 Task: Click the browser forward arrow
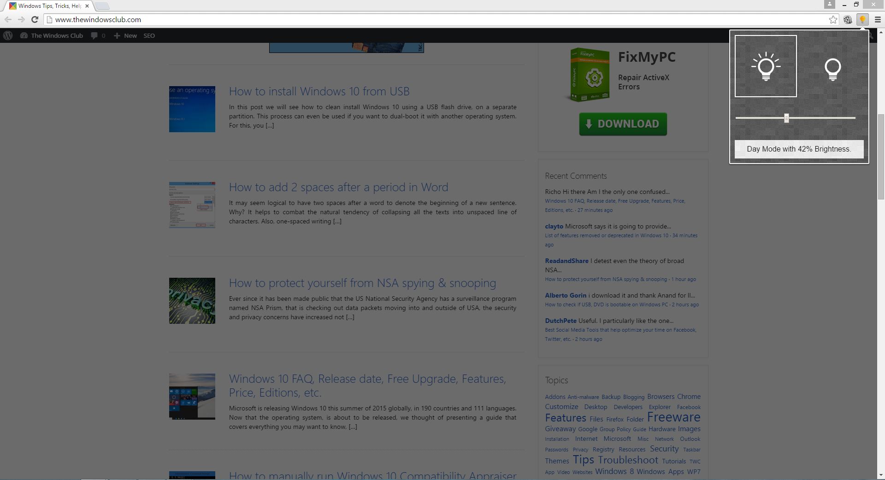click(x=21, y=19)
